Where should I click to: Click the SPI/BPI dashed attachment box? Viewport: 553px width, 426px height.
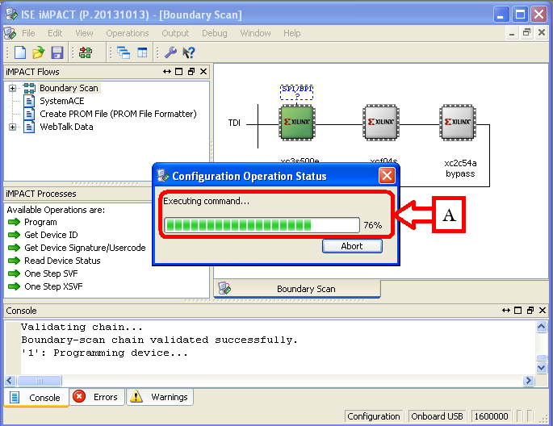tap(296, 92)
